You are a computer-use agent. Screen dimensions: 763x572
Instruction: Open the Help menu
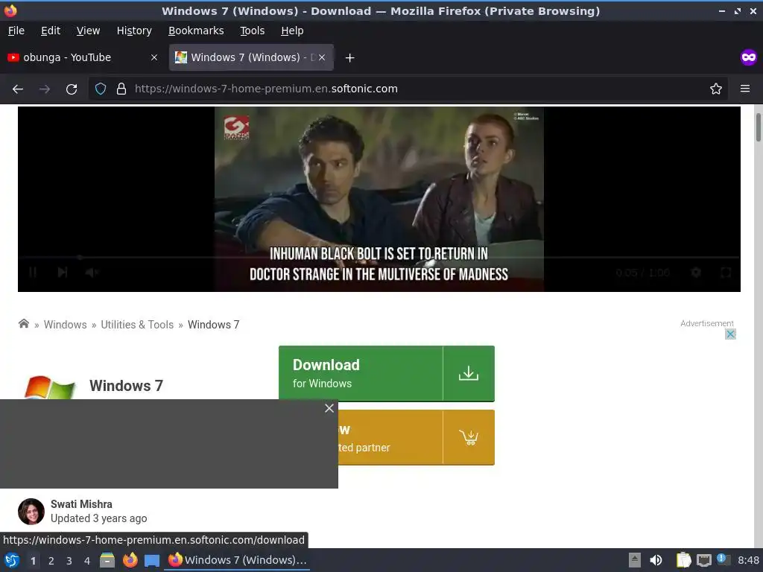292,31
